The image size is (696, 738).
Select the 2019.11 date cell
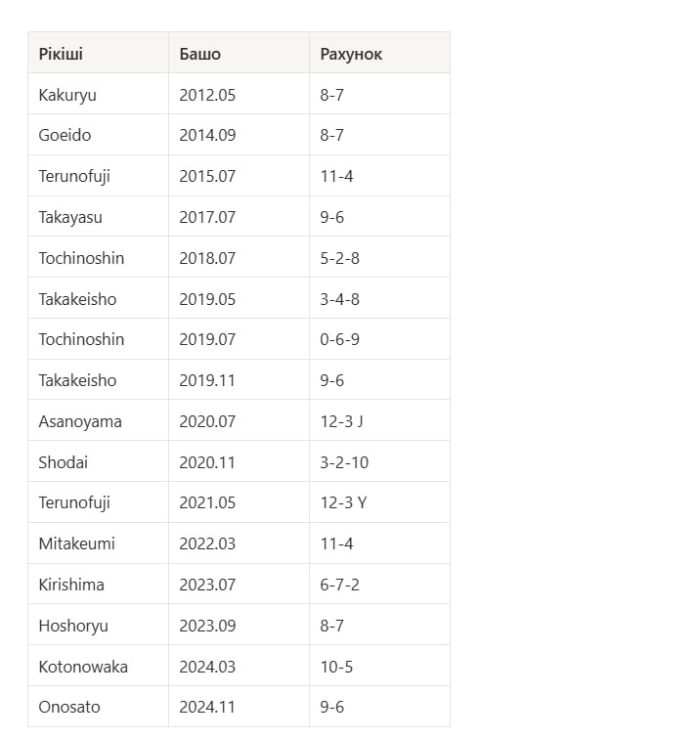[x=207, y=381]
